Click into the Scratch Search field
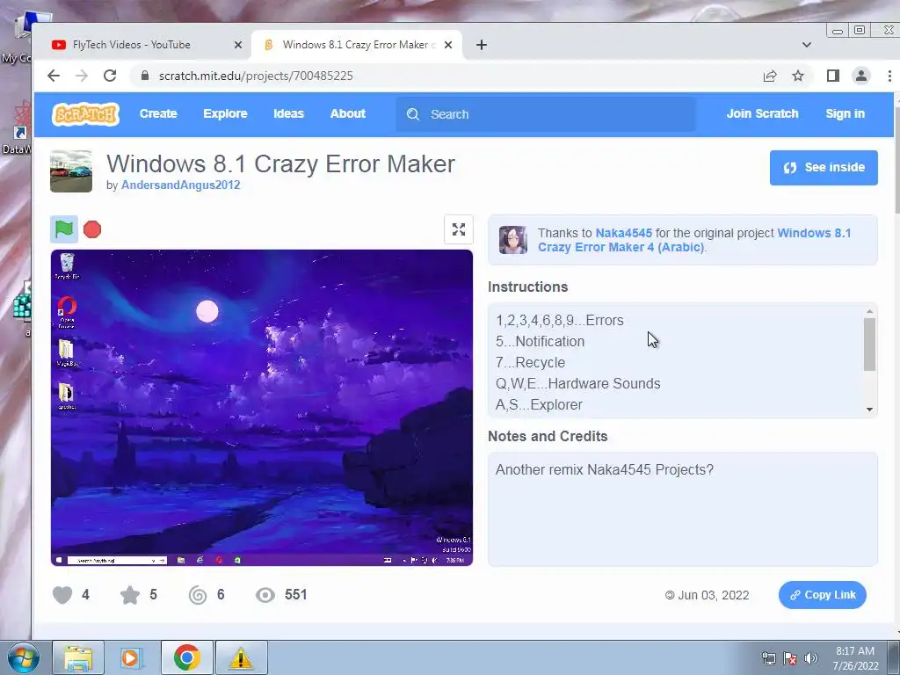Image resolution: width=900 pixels, height=675 pixels. 546,114
